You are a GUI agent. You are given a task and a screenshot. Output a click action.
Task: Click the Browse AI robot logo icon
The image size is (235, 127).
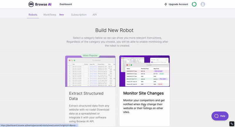32,4
